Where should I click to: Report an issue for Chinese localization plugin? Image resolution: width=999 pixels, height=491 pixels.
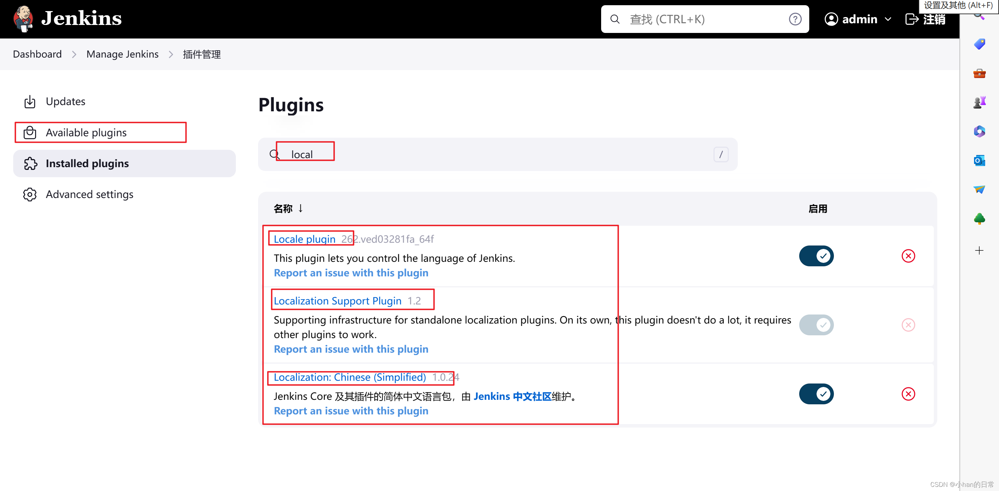click(x=351, y=411)
